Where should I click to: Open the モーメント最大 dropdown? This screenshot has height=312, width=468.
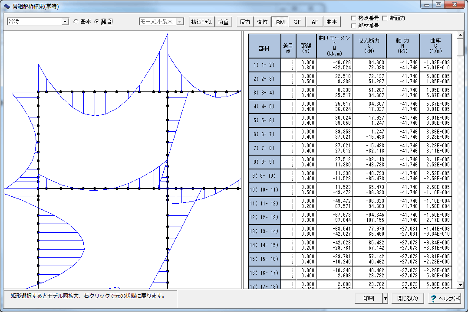coord(179,22)
